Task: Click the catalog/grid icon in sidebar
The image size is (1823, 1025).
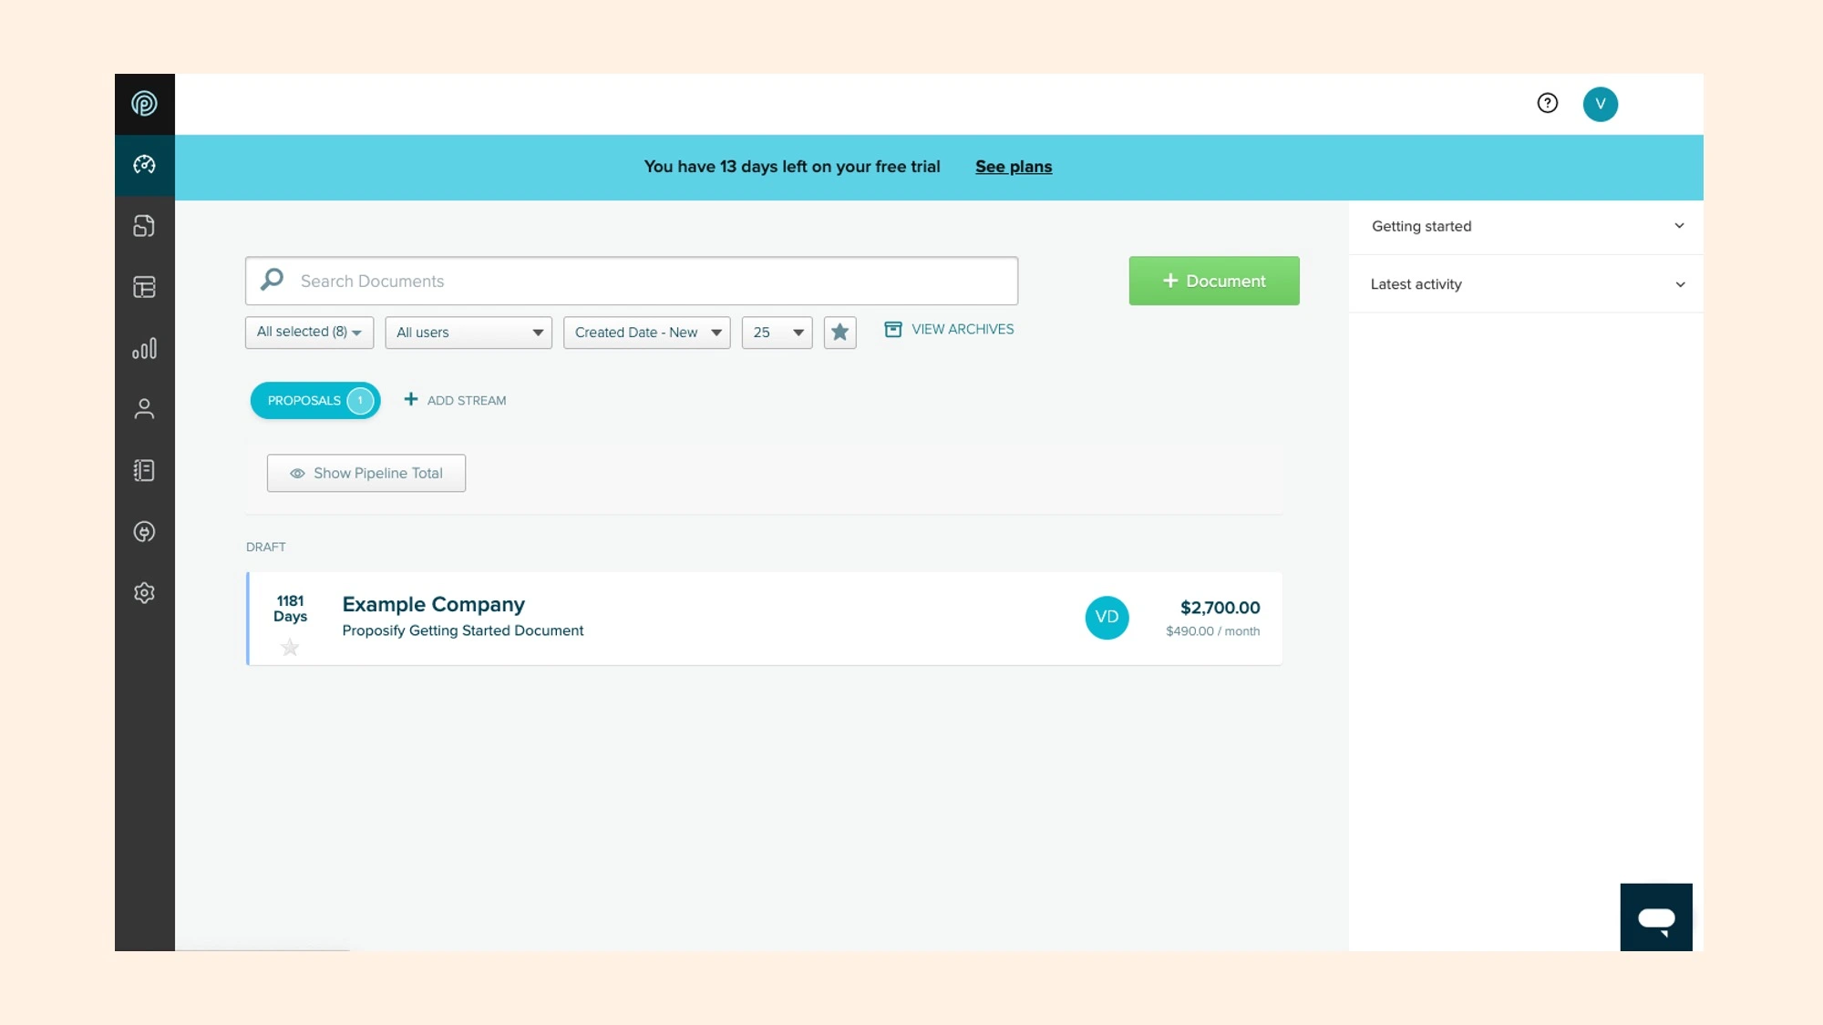Action: (144, 287)
